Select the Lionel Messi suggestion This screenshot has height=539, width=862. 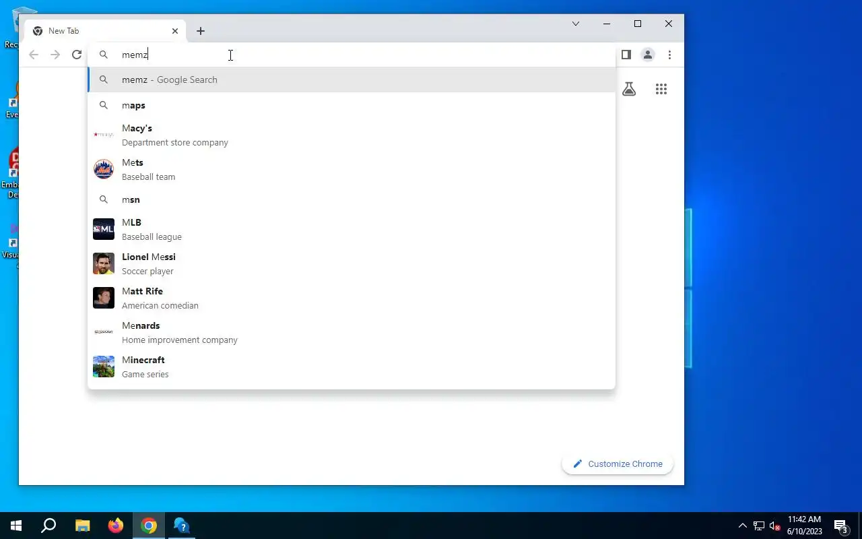click(x=352, y=263)
